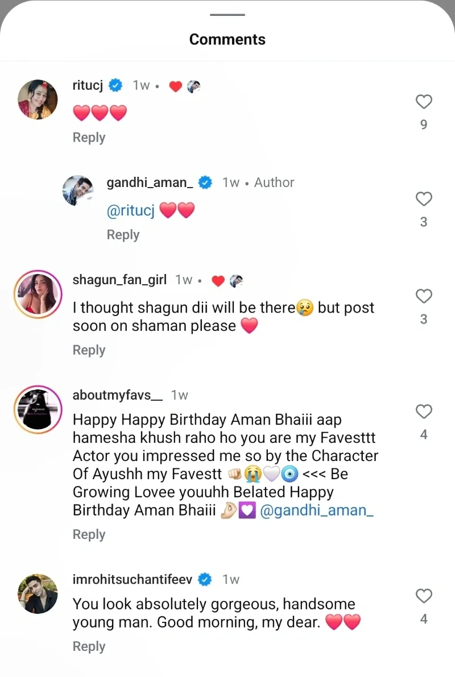Open imrohitsuchantifeev's profile photo
Viewport: 455px width, 677px height.
click(38, 593)
